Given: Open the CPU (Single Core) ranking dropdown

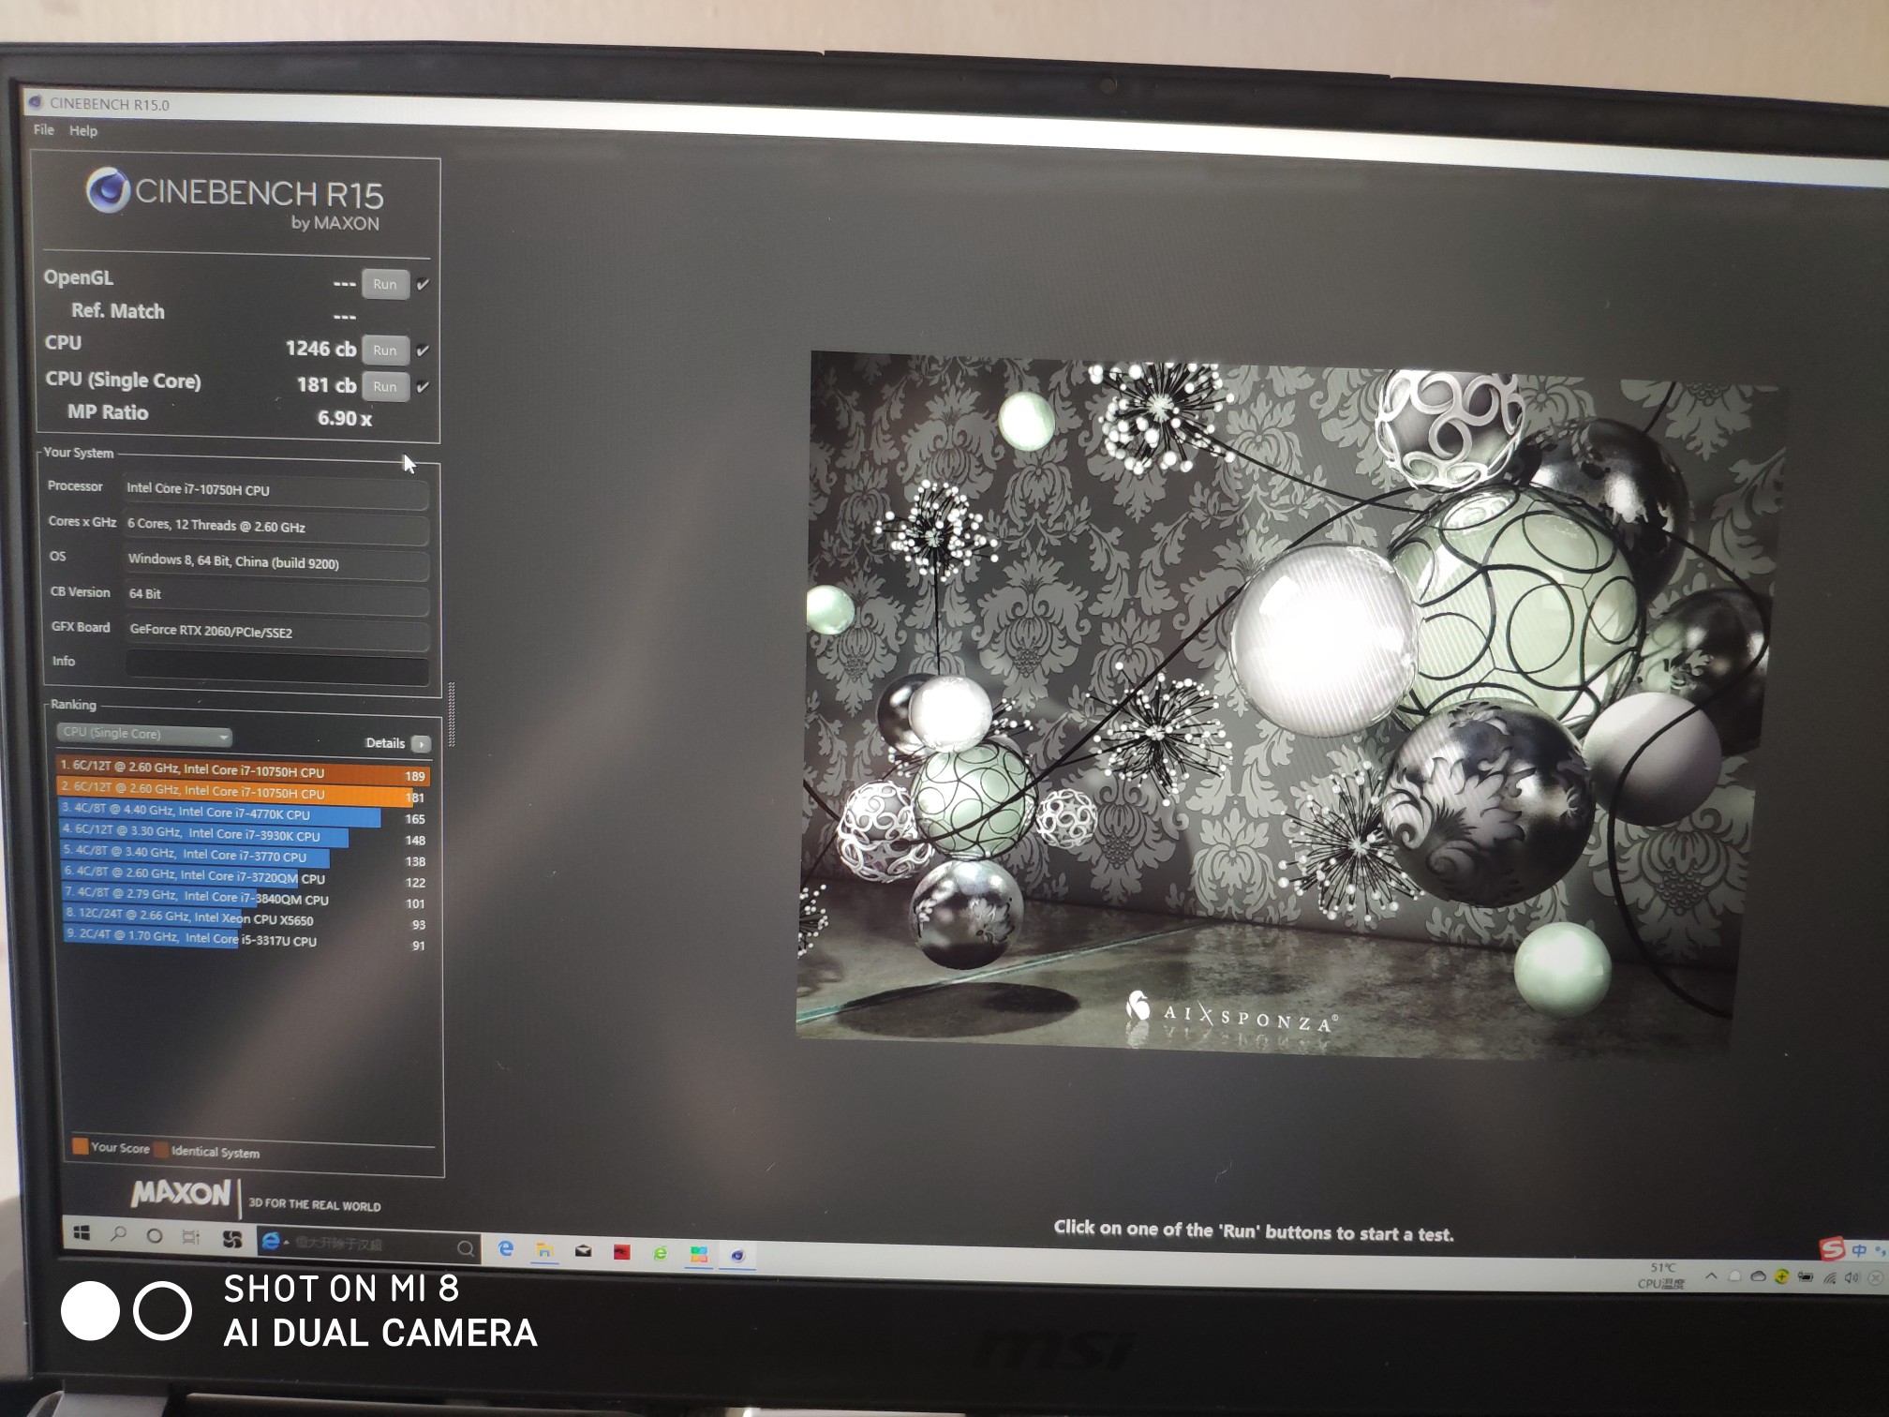Looking at the screenshot, I should (x=144, y=735).
